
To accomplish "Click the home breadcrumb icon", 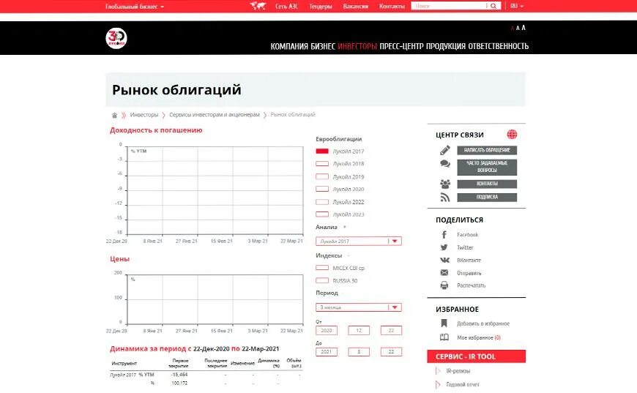I will (114, 116).
